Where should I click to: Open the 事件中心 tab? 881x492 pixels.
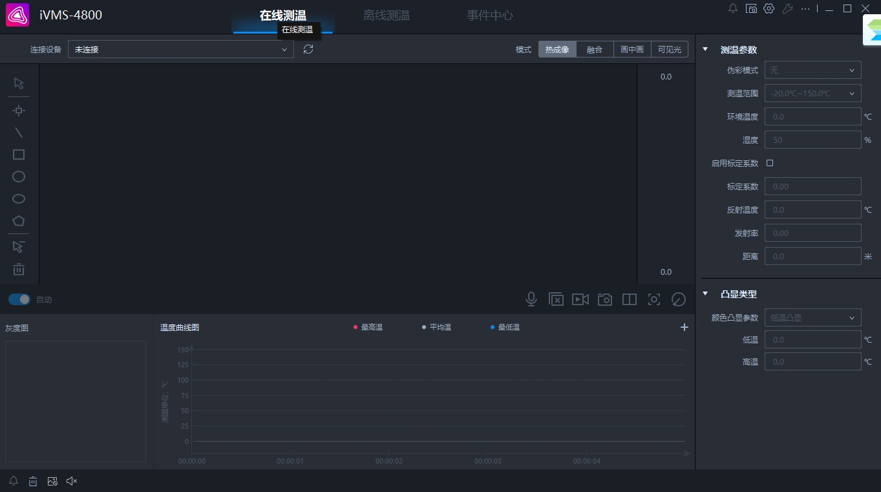pyautogui.click(x=490, y=16)
